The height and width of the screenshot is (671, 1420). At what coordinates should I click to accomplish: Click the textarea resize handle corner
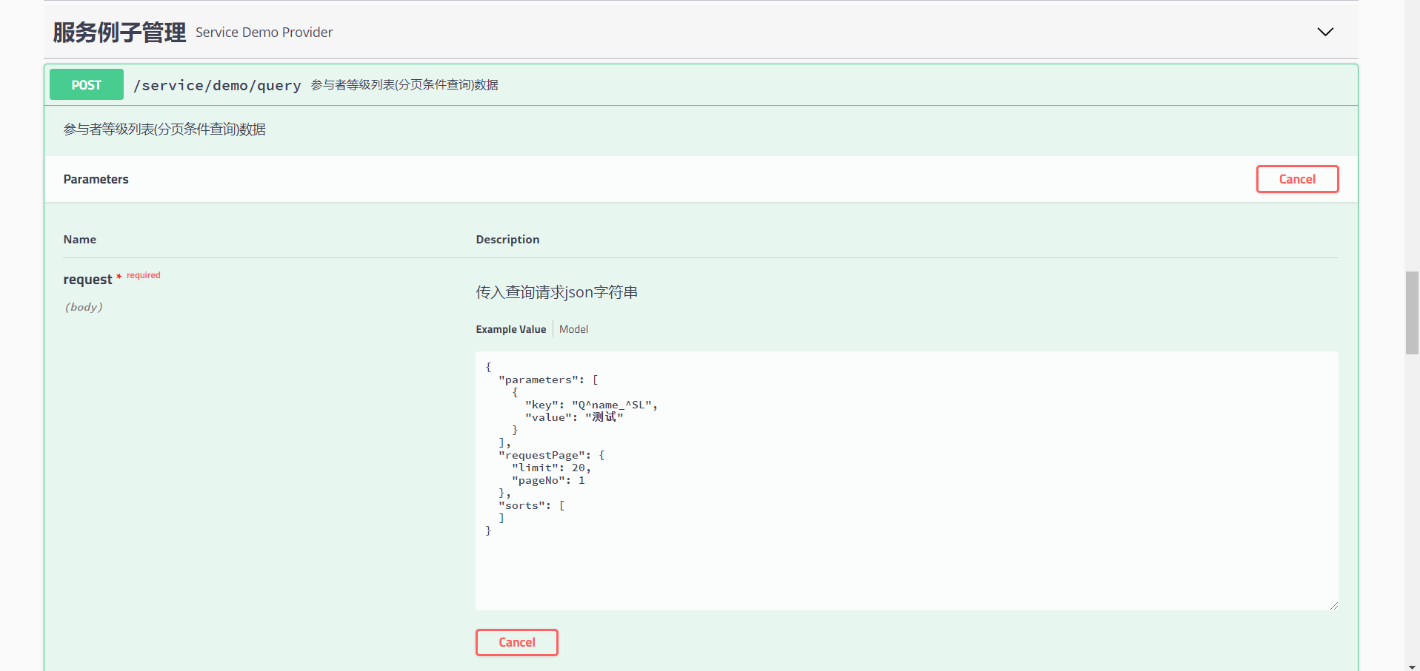pos(1333,606)
